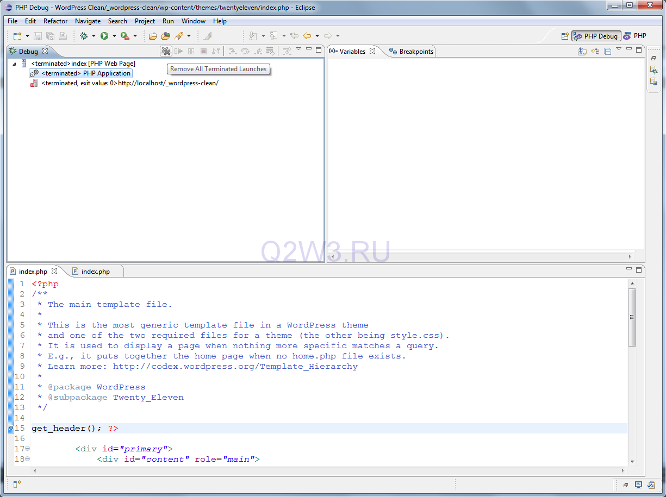This screenshot has height=497, width=666.
Task: Open the Debug view menu triangle
Action: pyautogui.click(x=298, y=49)
